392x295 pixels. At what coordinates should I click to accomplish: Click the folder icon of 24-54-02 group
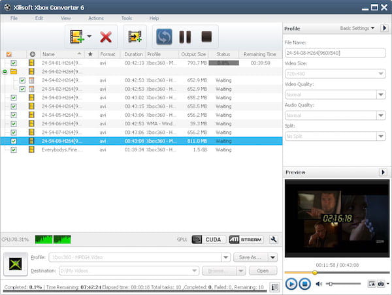[x=14, y=71]
